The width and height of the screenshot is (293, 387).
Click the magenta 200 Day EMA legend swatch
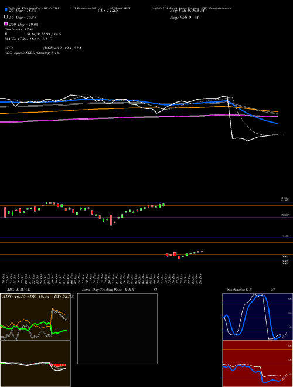(x=6, y=23)
